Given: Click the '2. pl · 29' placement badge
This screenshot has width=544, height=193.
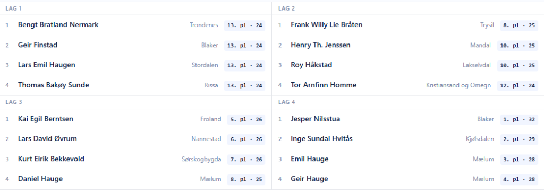Looking at the screenshot, I should 519,139.
